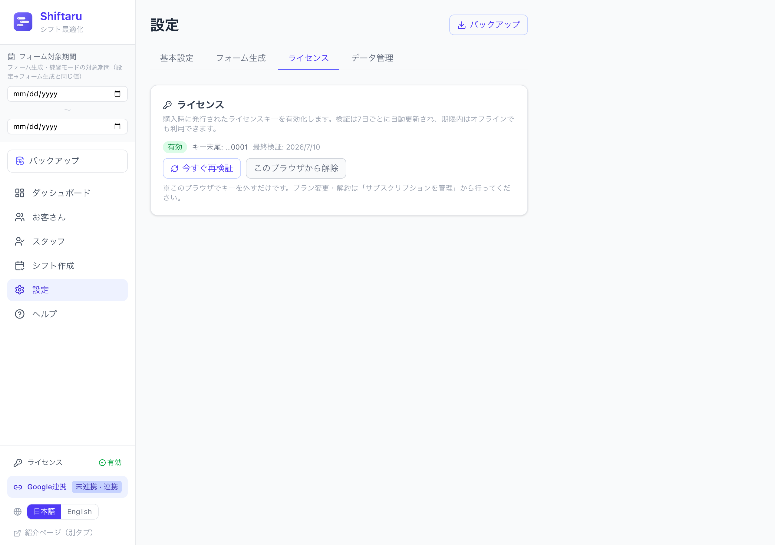Click the chain link icon beside Google連携
The width and height of the screenshot is (775, 545).
tap(18, 487)
